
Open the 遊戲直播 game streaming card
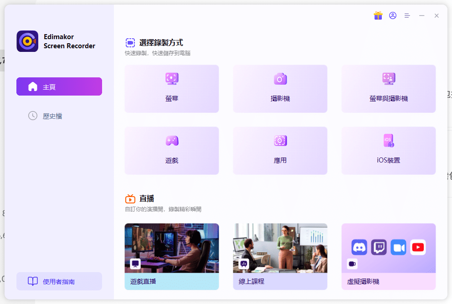click(171, 257)
